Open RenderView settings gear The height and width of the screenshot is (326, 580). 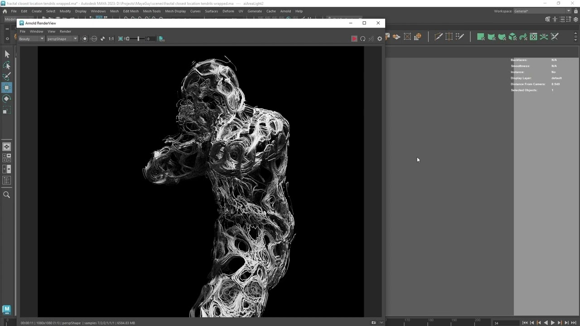point(380,39)
